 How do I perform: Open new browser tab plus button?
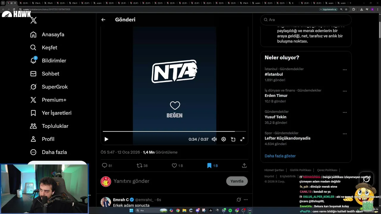(350, 3)
